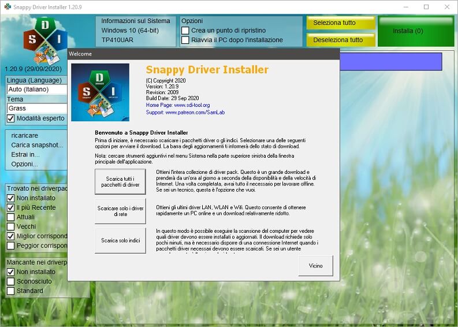The width and height of the screenshot is (458, 327).
Task: Open the Tema theme dropdown showing Grass
Action: pos(37,109)
